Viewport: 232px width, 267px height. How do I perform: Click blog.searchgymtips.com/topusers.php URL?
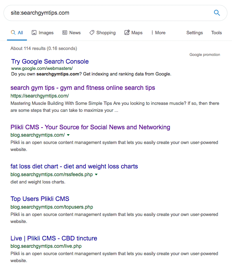52,207
